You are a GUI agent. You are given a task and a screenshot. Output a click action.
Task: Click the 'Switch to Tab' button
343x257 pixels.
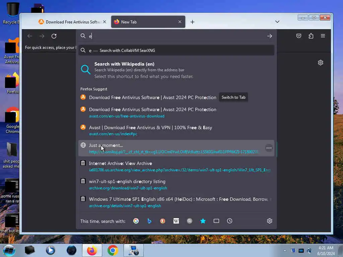pyautogui.click(x=233, y=97)
